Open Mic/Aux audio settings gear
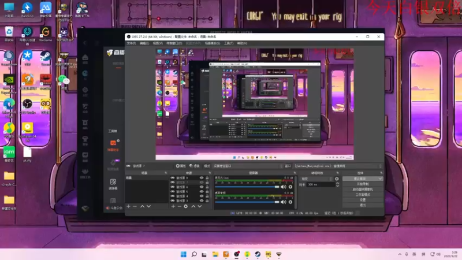The image size is (462, 260). [x=290, y=187]
